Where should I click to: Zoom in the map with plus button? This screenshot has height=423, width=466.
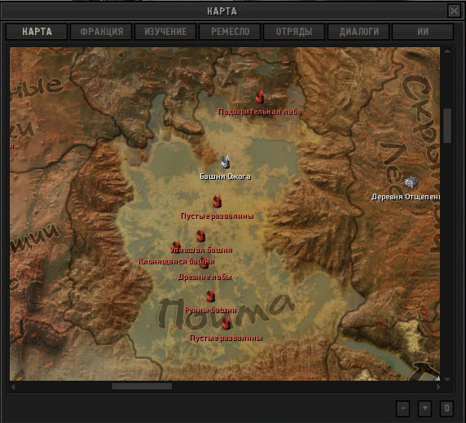click(425, 408)
